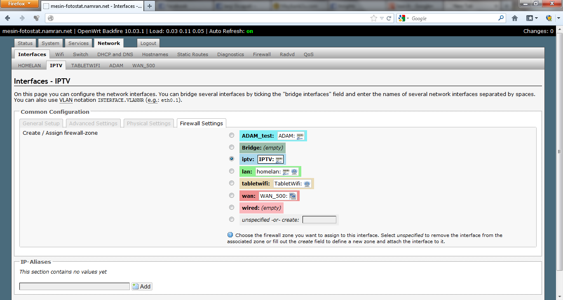Click the Home icon in toolbar
Screen dimensions: 563x300
coord(515,18)
